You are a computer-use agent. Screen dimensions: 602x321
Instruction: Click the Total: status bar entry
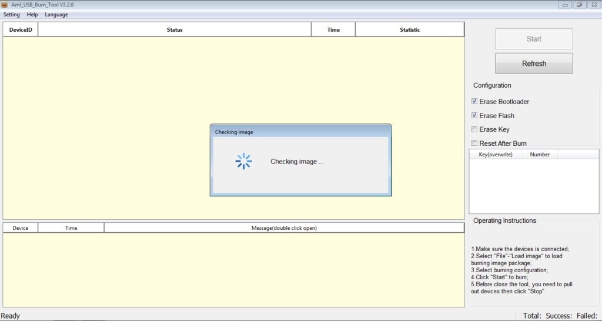531,316
